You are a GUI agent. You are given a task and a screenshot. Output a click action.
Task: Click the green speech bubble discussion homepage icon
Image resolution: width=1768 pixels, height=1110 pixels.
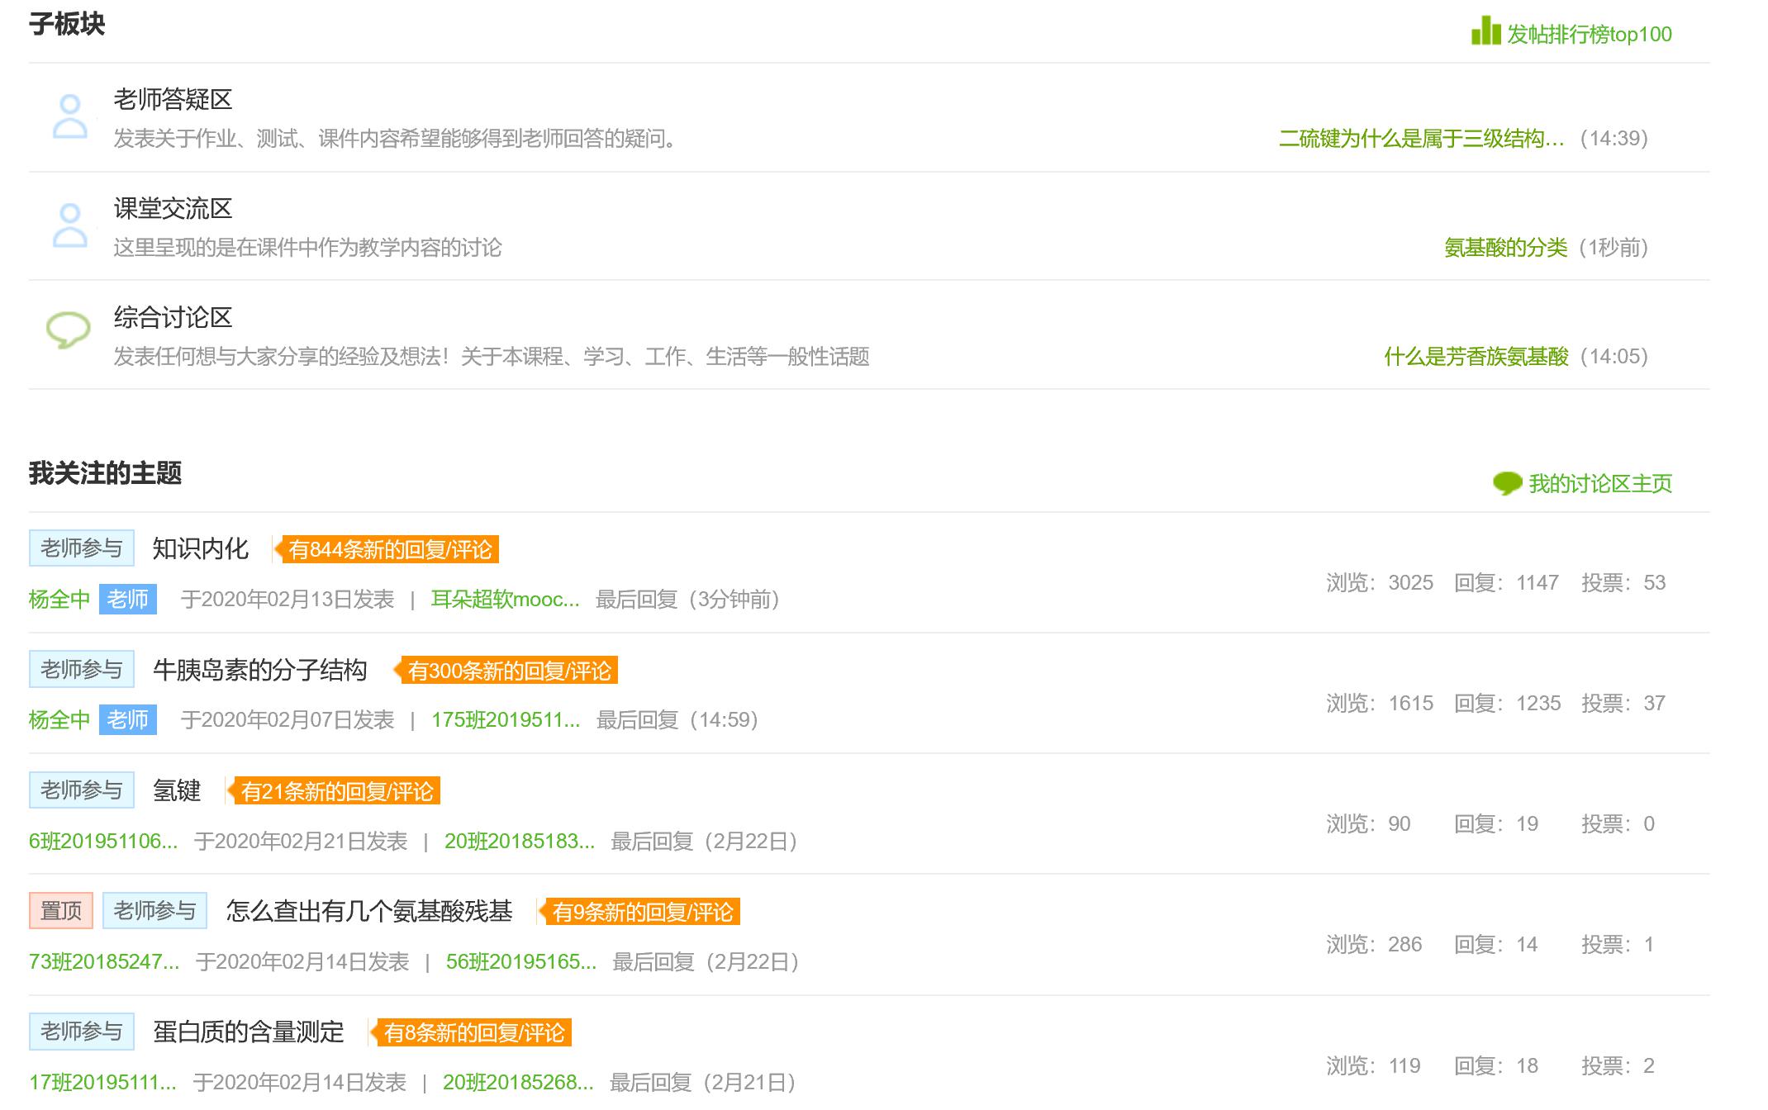point(1507,483)
